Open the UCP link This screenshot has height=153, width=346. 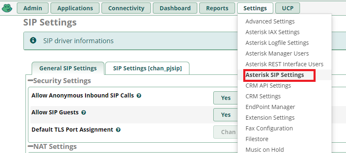[288, 8]
